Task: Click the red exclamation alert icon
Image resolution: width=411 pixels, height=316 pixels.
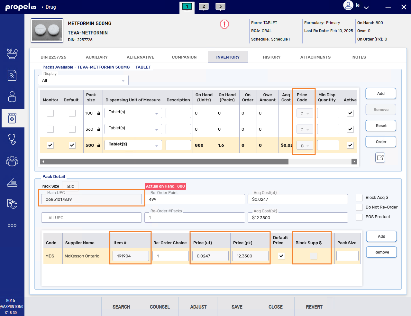Action: [224, 24]
